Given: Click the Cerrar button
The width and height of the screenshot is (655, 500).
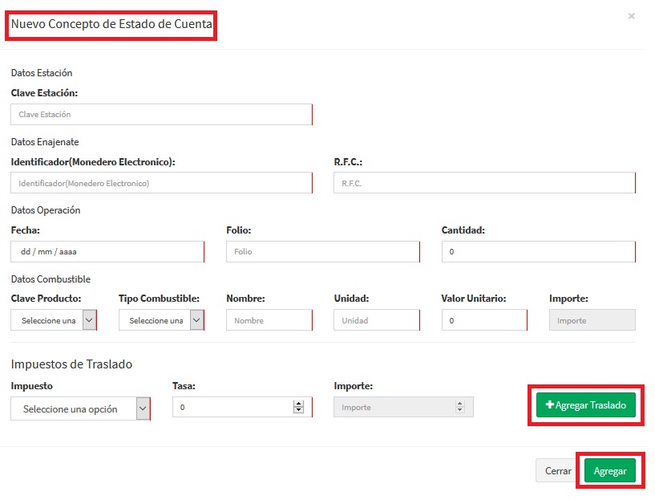Looking at the screenshot, I should tap(557, 471).
